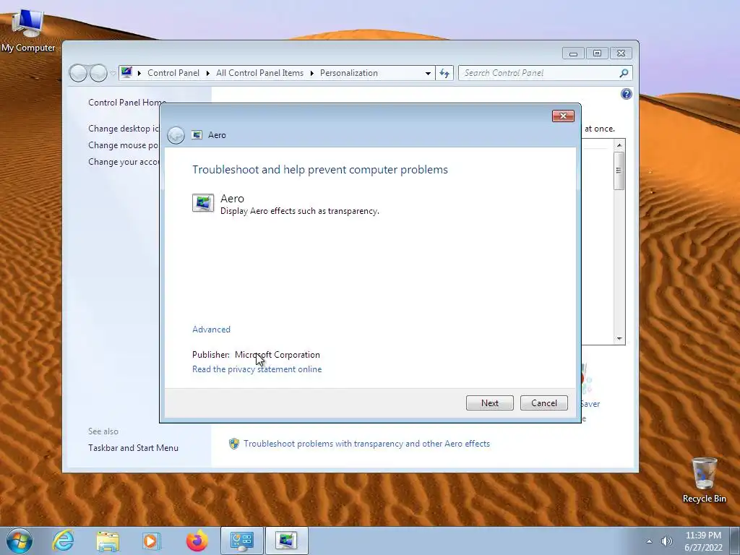The image size is (740, 555).
Task: Troubleshoot problems with transparency link
Action: pyautogui.click(x=366, y=444)
